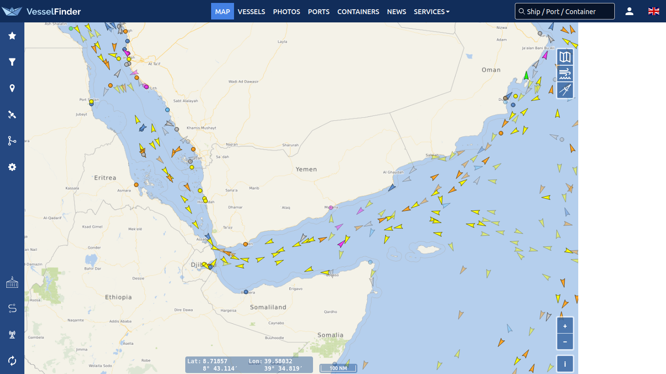Open the winding route icon in sidebar
This screenshot has width=666, height=374.
(x=12, y=308)
